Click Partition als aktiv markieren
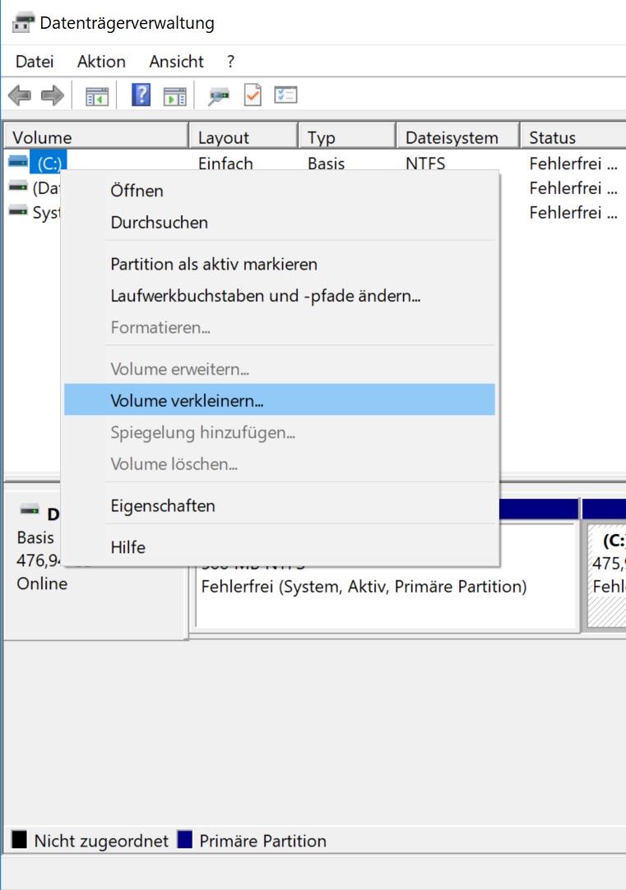The width and height of the screenshot is (626, 890). pyautogui.click(x=214, y=264)
